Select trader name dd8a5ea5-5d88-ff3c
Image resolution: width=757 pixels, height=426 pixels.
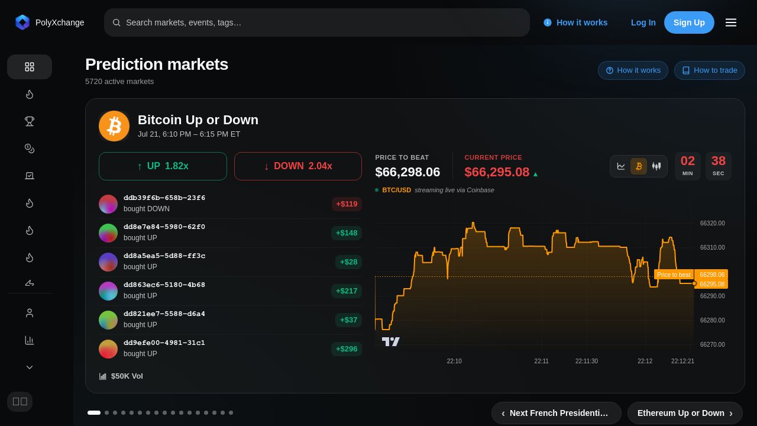click(x=164, y=256)
